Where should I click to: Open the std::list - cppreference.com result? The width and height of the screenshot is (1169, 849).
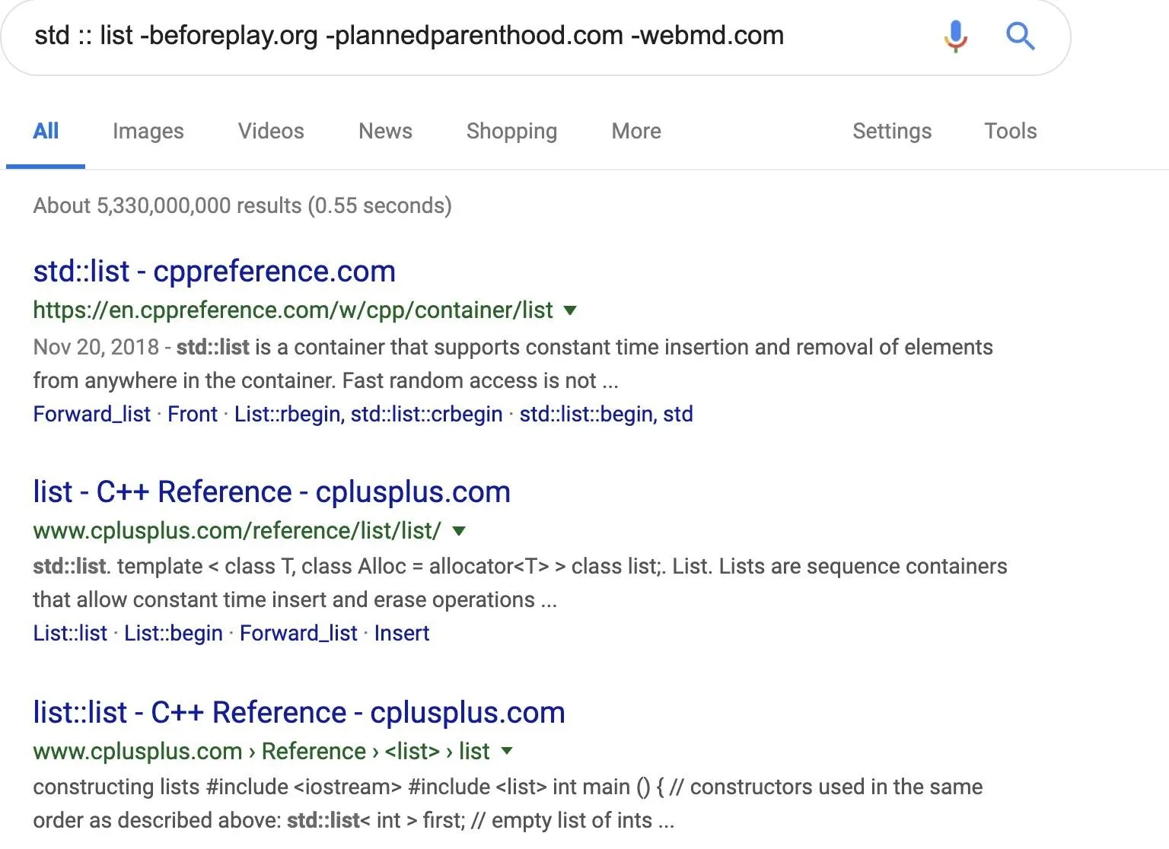pos(215,272)
